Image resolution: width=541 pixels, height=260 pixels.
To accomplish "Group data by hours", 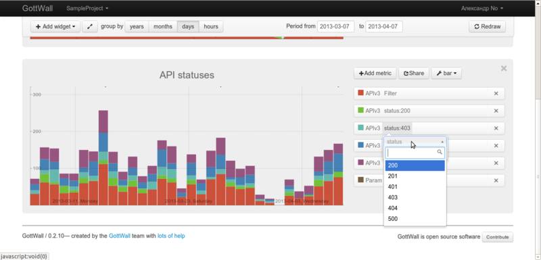I will (211, 26).
